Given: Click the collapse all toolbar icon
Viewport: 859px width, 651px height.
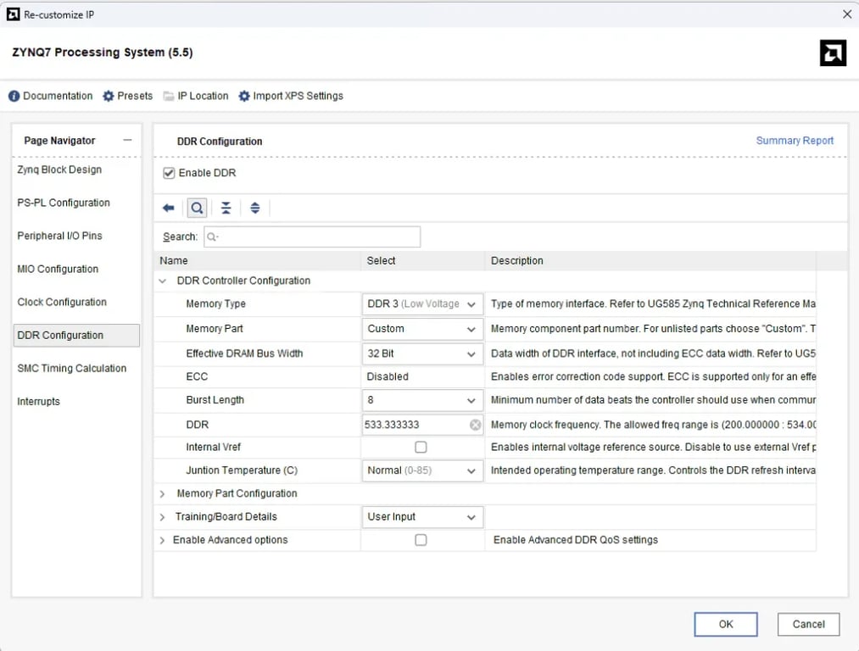Looking at the screenshot, I should (x=226, y=208).
